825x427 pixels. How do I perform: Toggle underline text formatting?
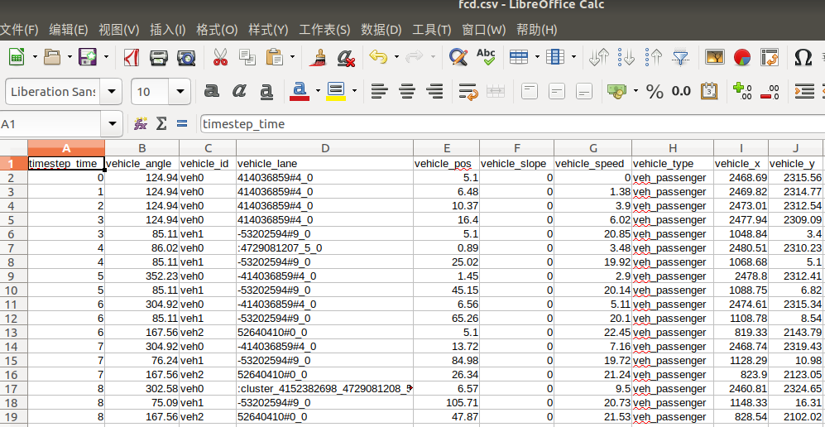[x=266, y=92]
